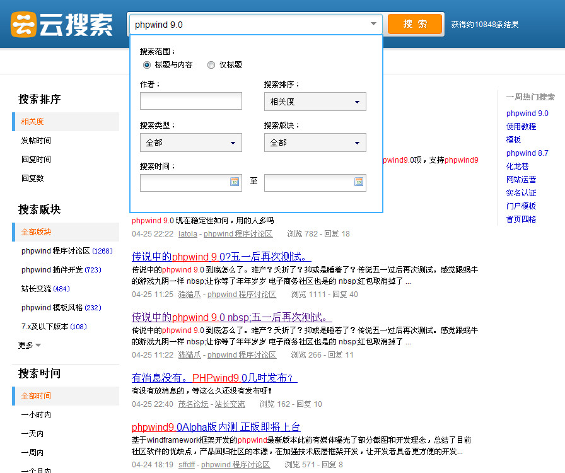The image size is (565, 473).
Task: Open hot search 网站运营
Action: click(521, 179)
